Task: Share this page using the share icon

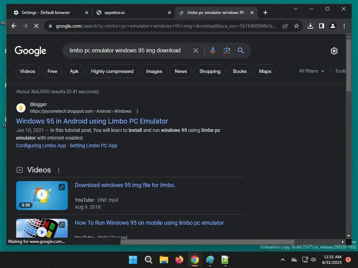Action: [285, 26]
